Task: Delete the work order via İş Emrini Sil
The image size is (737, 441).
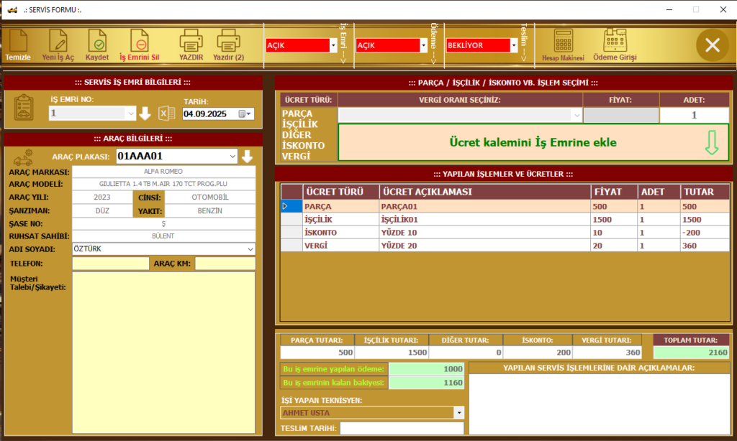Action: click(x=139, y=44)
